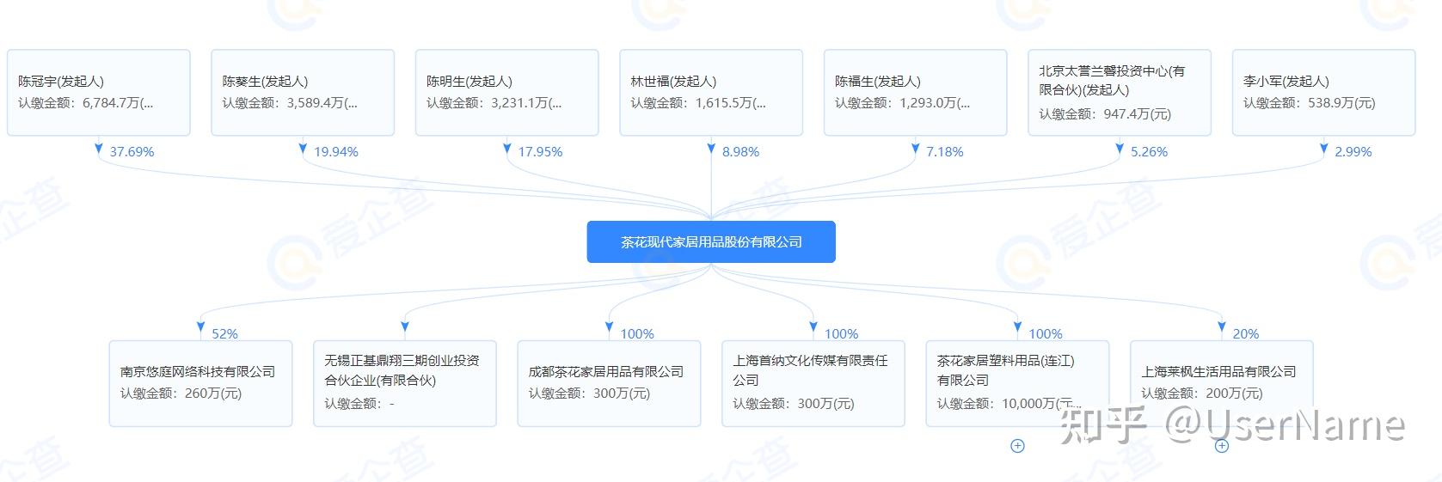Click 认缴金额 1,615.5万 under 林世福
Screen dimensions: 1442x482
(698, 103)
